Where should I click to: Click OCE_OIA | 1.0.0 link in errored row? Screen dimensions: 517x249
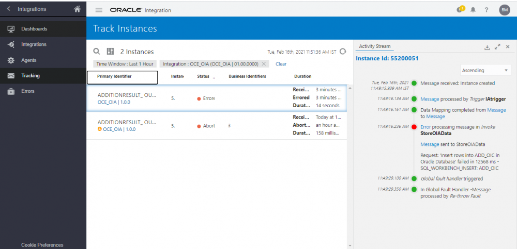(114, 102)
